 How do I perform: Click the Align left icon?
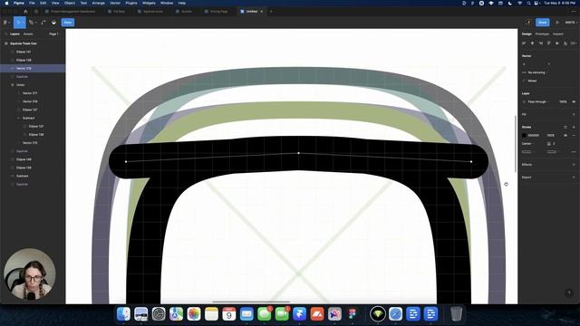pyautogui.click(x=524, y=43)
